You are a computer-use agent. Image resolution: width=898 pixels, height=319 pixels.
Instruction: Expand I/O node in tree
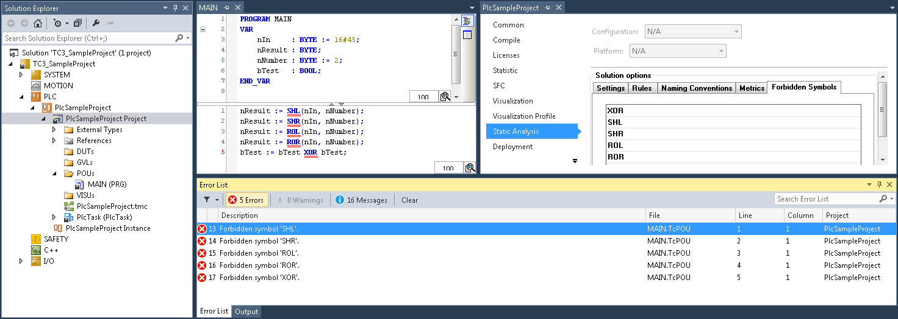(21, 261)
